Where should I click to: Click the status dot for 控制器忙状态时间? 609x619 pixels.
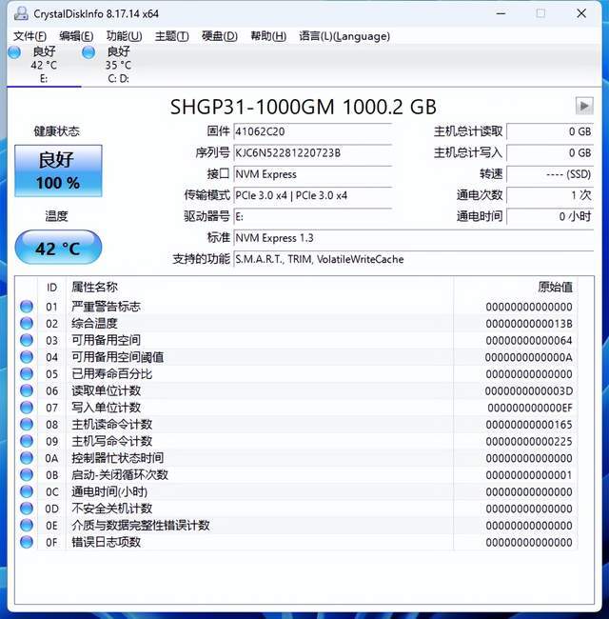[x=27, y=458]
